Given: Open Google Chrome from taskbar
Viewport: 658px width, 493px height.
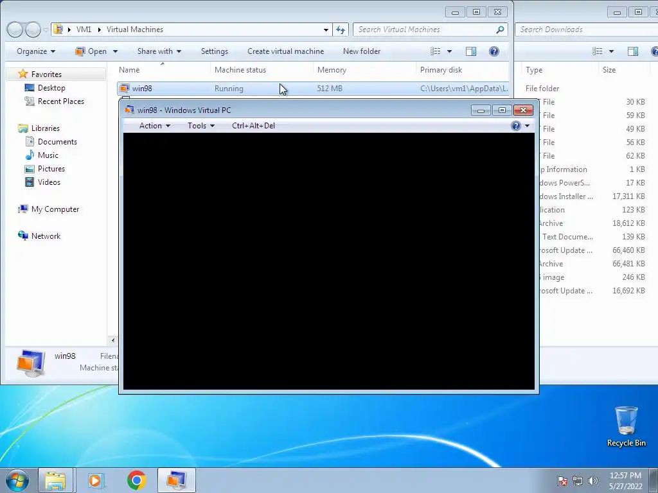Looking at the screenshot, I should click(136, 480).
